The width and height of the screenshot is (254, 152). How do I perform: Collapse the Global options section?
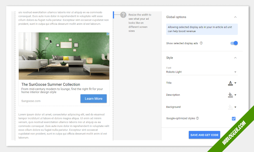[235, 17]
